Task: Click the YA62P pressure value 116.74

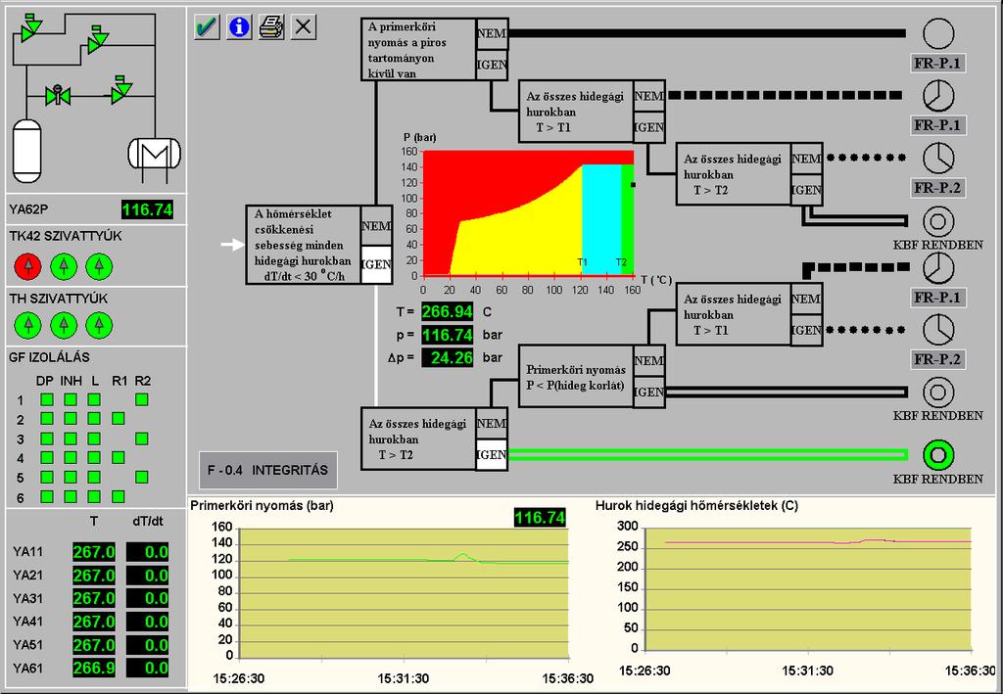Action: pos(147,209)
